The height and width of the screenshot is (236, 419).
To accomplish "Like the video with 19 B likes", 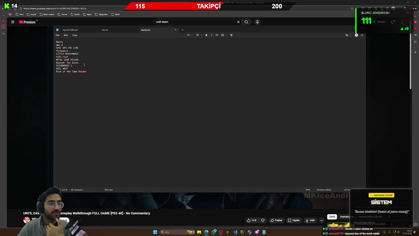I will coord(251,220).
